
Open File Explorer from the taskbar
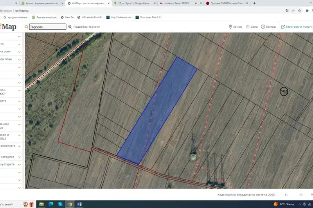tap(41, 204)
